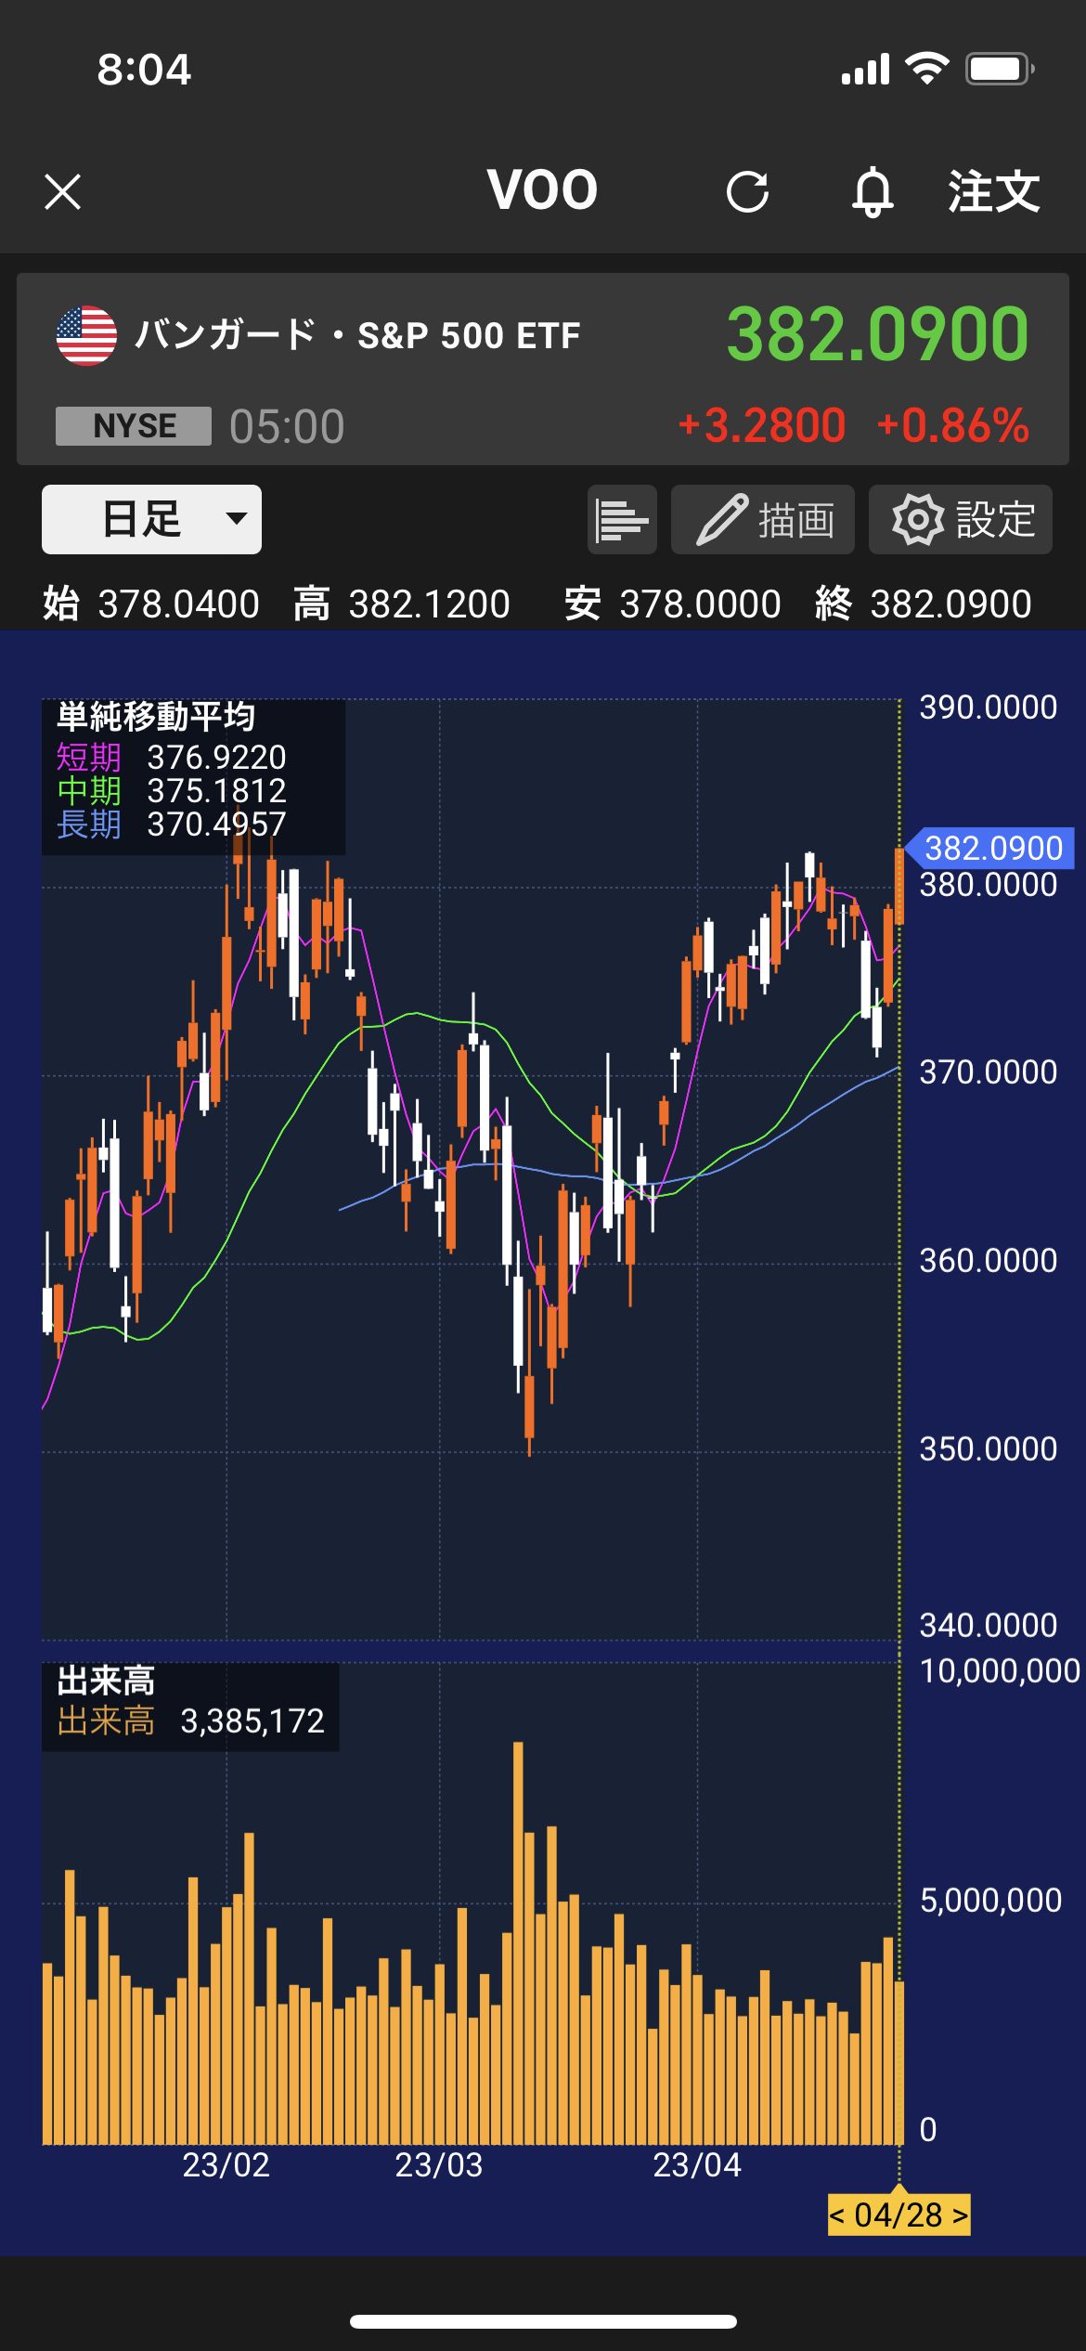The width and height of the screenshot is (1086, 2351).
Task: Open 設定 chart settings
Action: (x=961, y=520)
